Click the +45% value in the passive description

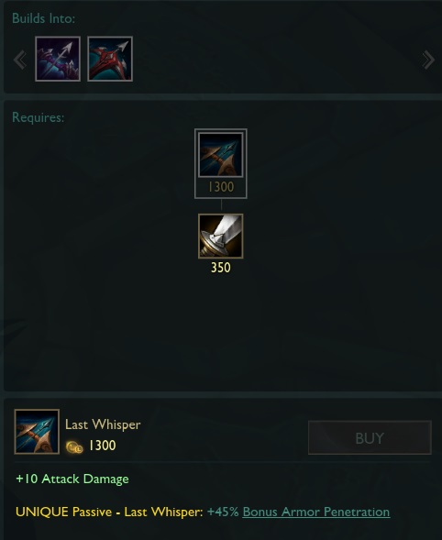click(223, 512)
